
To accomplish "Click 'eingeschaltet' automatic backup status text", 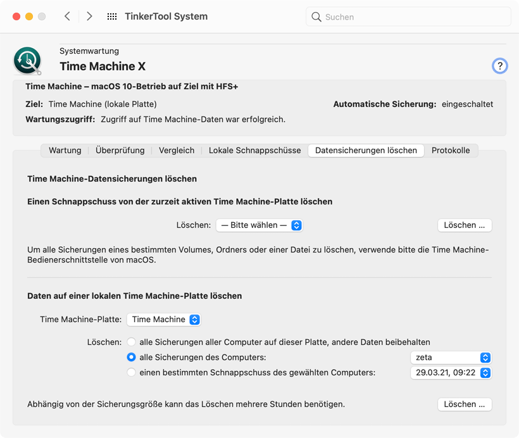I will pos(467,104).
